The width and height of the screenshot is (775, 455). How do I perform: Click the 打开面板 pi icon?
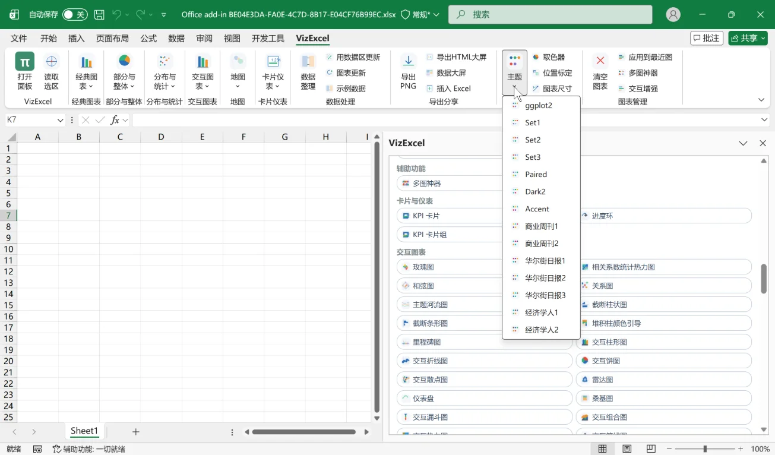tap(24, 61)
